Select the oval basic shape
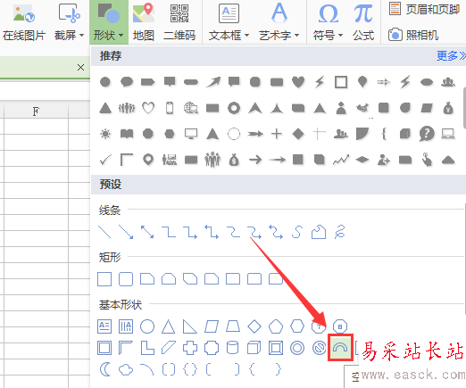Screen dimensions: 466x388 click(x=147, y=326)
